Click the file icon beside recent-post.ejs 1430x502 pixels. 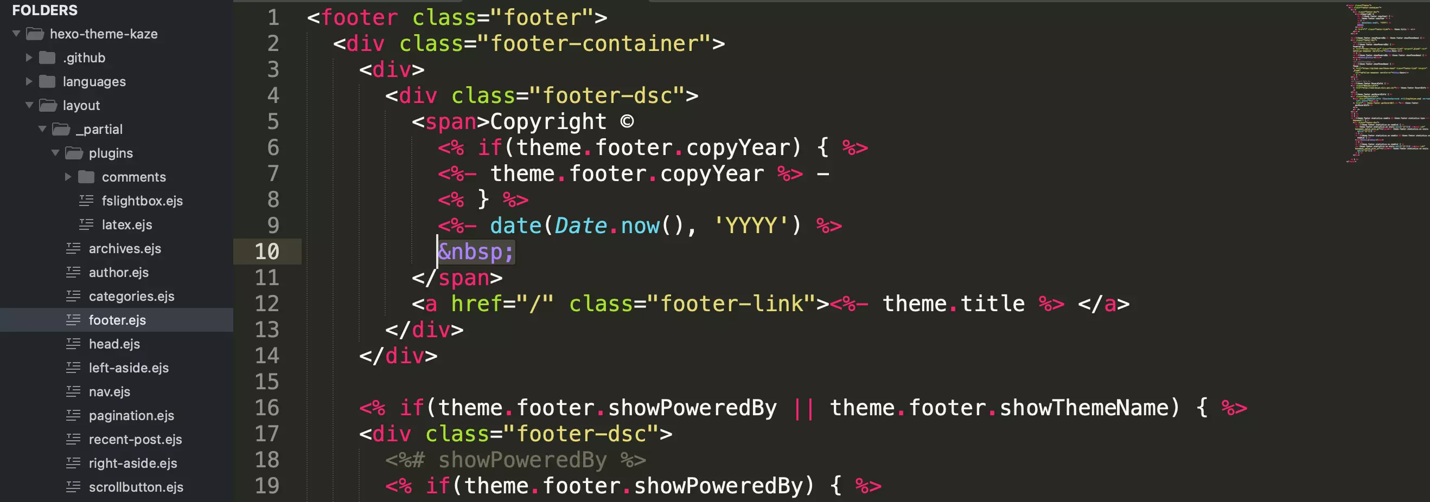pyautogui.click(x=73, y=439)
